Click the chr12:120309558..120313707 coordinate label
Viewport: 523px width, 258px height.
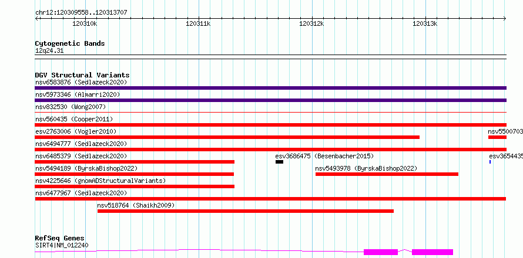click(81, 13)
